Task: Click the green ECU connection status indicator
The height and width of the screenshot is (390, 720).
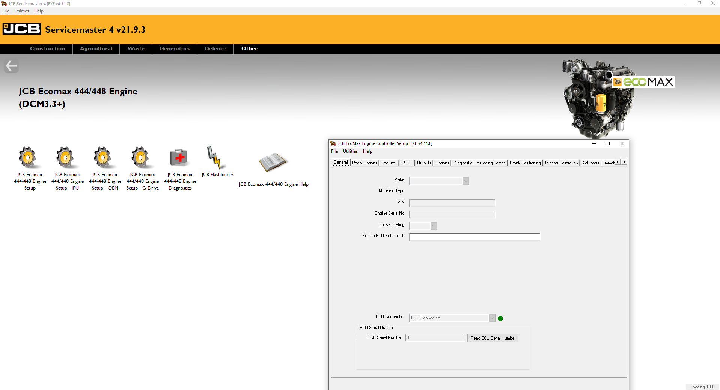Action: pos(500,318)
